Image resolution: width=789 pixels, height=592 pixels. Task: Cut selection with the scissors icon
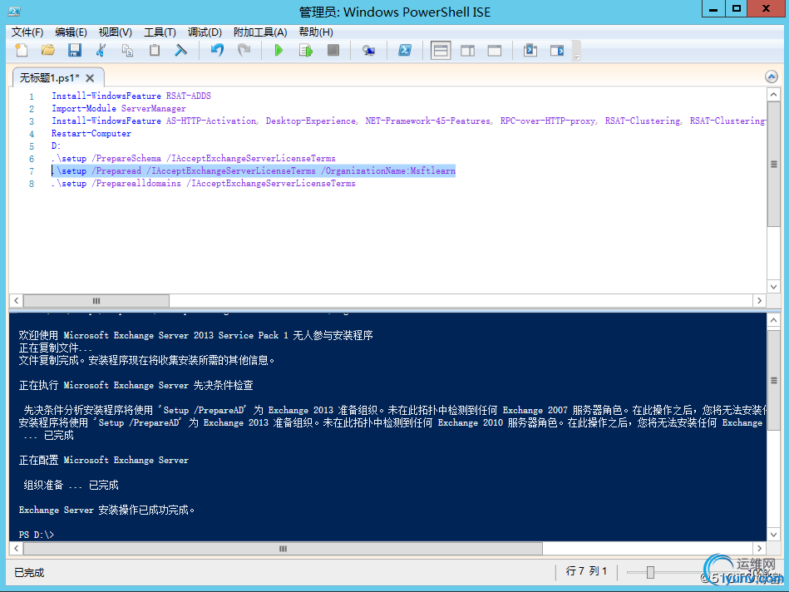(101, 50)
